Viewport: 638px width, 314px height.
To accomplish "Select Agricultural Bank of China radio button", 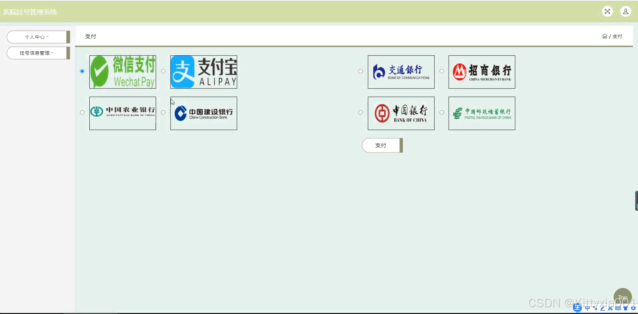I will coord(82,113).
